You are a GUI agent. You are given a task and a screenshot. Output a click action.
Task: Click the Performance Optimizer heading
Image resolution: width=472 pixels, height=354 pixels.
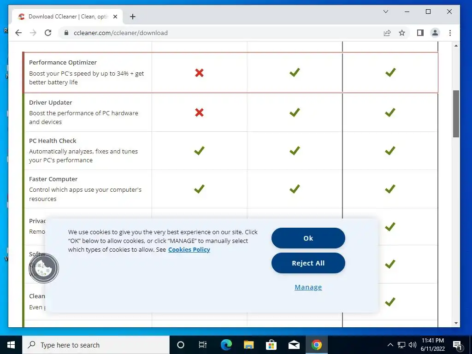point(63,62)
